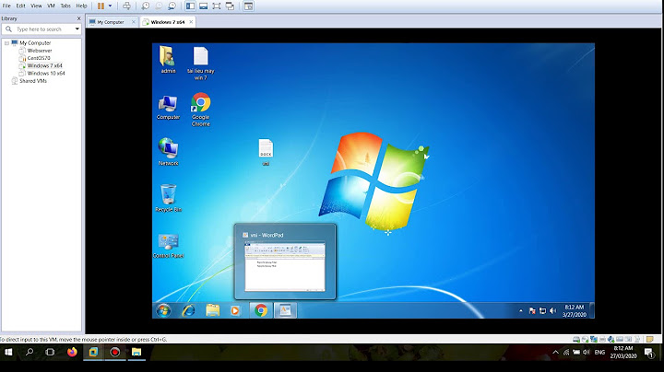This screenshot has width=664, height=372.
Task: Select the tai lieu may win 7 file
Action: 201,63
